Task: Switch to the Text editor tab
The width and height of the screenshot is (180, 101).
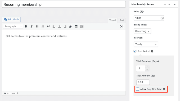Action: pyautogui.click(x=122, y=20)
